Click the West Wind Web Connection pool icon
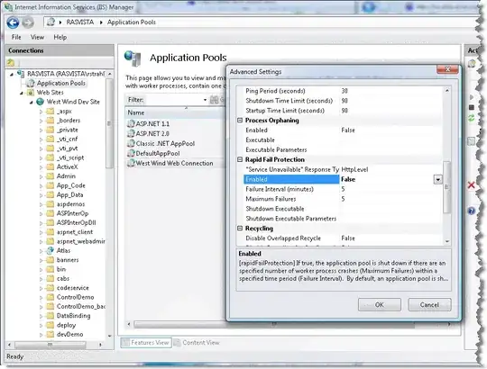 coord(131,163)
